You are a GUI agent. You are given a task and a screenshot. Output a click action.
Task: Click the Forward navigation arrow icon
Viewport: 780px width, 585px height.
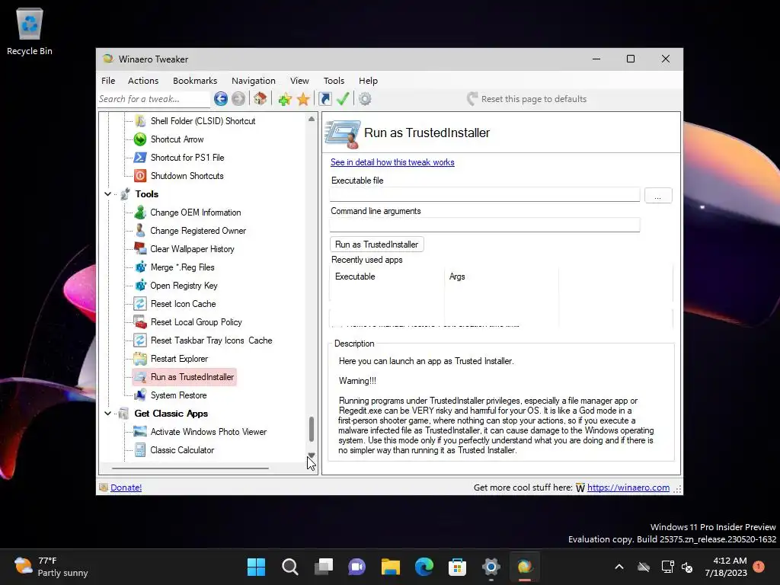[238, 99]
